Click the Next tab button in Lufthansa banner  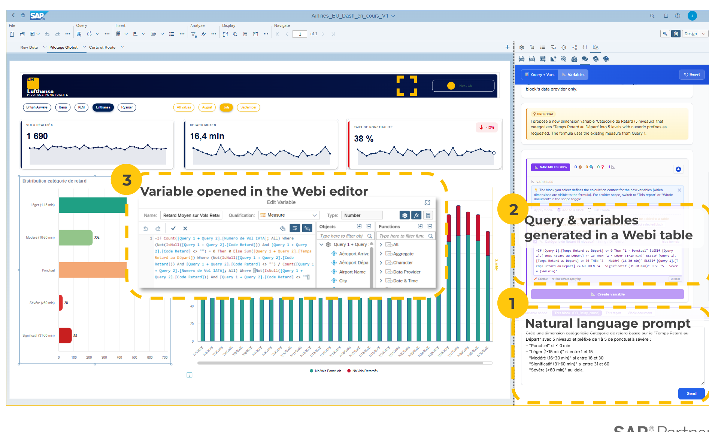(463, 86)
